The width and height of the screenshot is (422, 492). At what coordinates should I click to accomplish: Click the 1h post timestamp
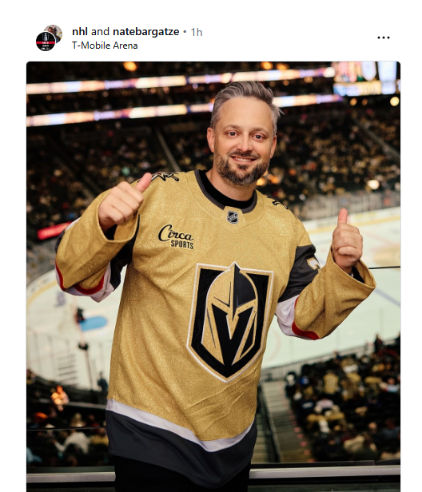tap(197, 32)
